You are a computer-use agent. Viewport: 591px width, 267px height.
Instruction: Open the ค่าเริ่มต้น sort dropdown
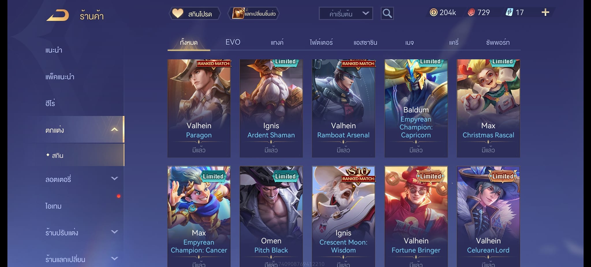coord(346,14)
